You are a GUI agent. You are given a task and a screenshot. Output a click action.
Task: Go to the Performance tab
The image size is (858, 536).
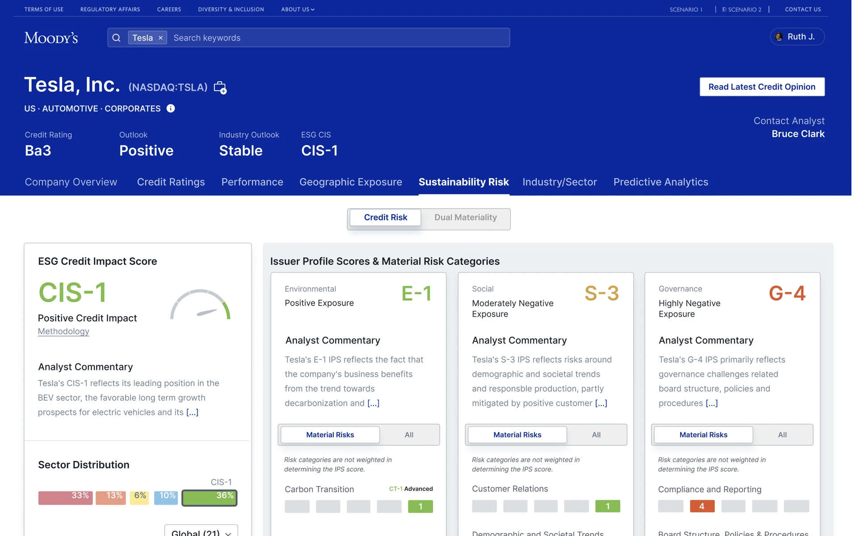(252, 182)
